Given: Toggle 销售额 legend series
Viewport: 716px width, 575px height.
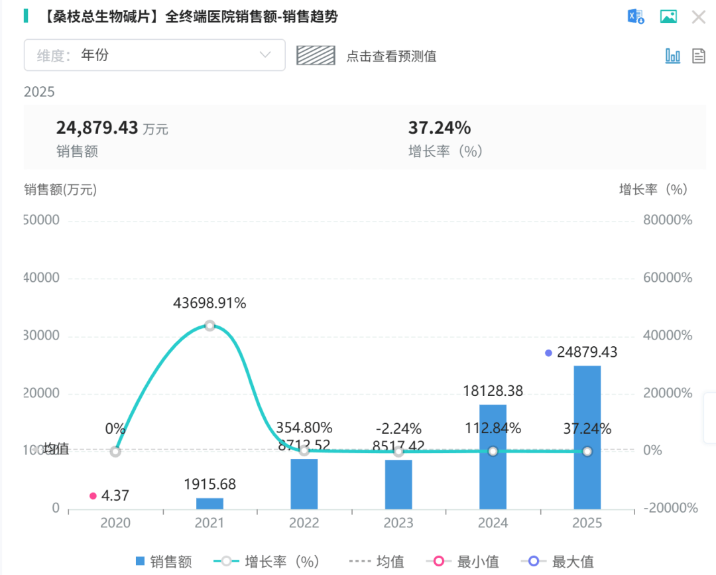Looking at the screenshot, I should click(164, 562).
